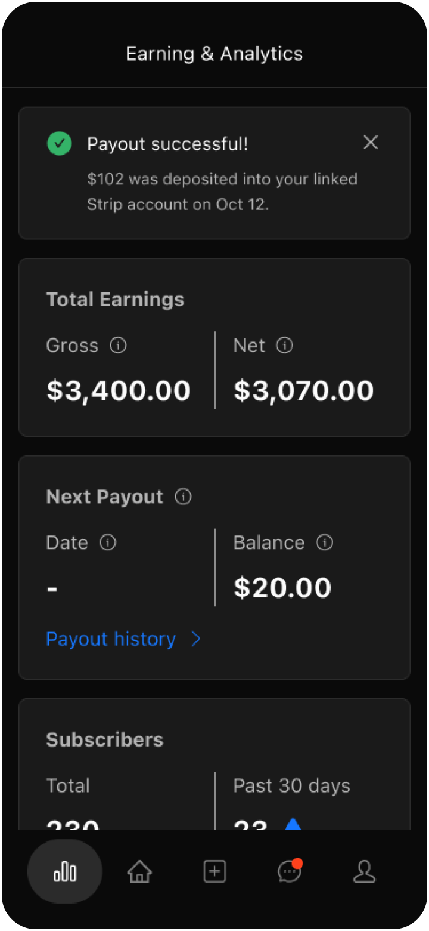Open Messages with unread notification badge
The width and height of the screenshot is (429, 931).
tap(290, 872)
